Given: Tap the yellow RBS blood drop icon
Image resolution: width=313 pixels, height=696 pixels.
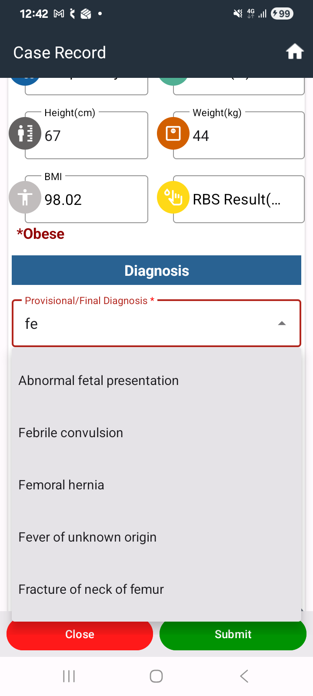Looking at the screenshot, I should point(173,197).
